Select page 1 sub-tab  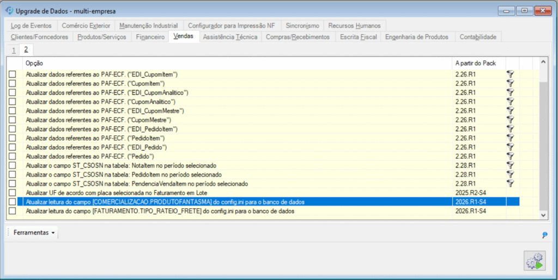click(13, 50)
